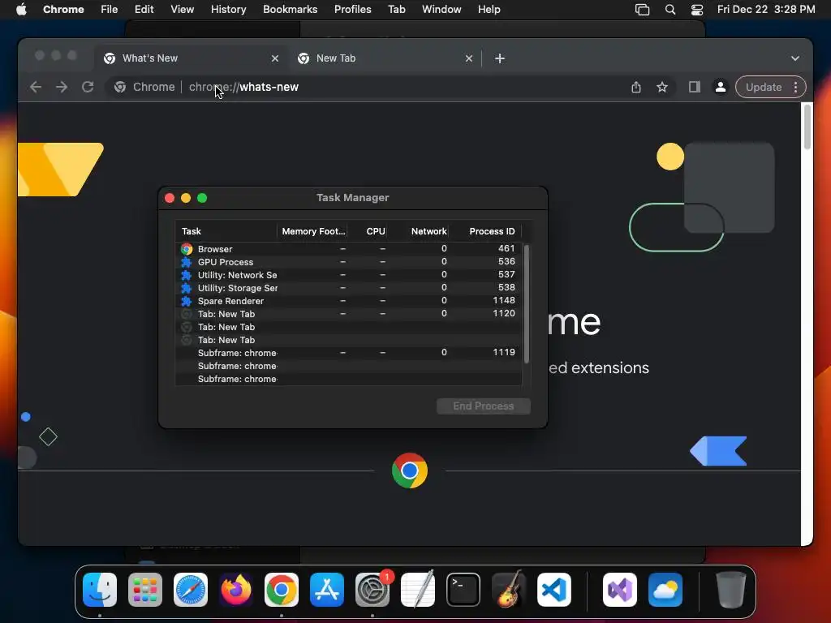Click the Share icon in address bar

tap(636, 87)
